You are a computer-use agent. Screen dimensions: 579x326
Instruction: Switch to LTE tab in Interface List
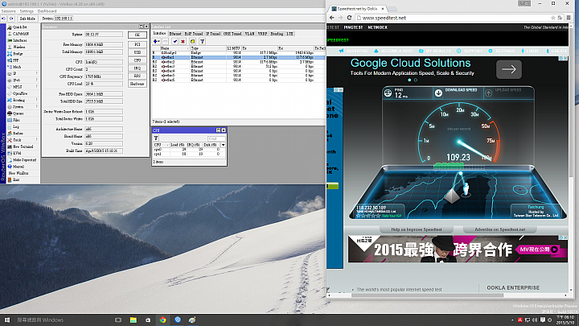289,34
